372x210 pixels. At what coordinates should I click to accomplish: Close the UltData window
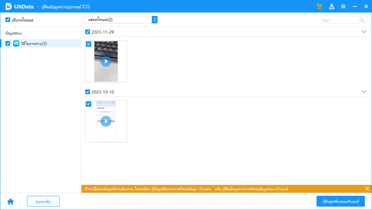(x=366, y=7)
